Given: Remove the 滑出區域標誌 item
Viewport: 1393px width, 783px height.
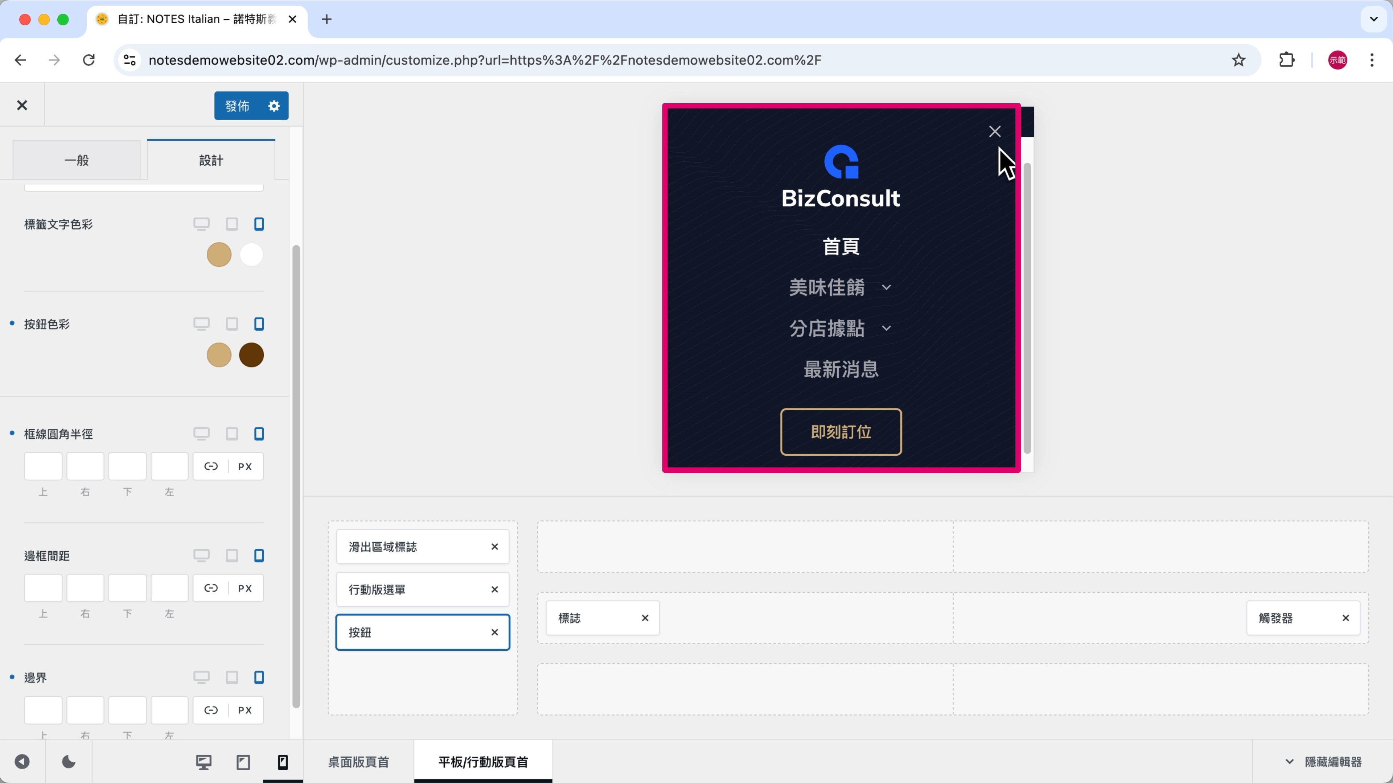Looking at the screenshot, I should [x=494, y=546].
